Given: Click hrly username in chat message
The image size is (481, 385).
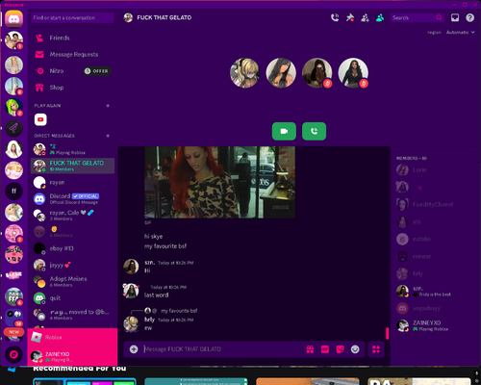Looking at the screenshot, I should click(x=149, y=320).
